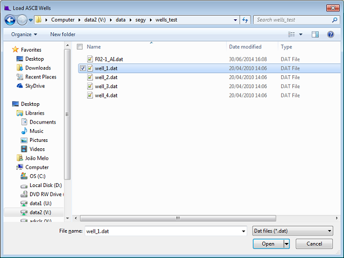Open the DVD RW Drive
Viewport: 344px width, 258px height.
click(x=46, y=195)
